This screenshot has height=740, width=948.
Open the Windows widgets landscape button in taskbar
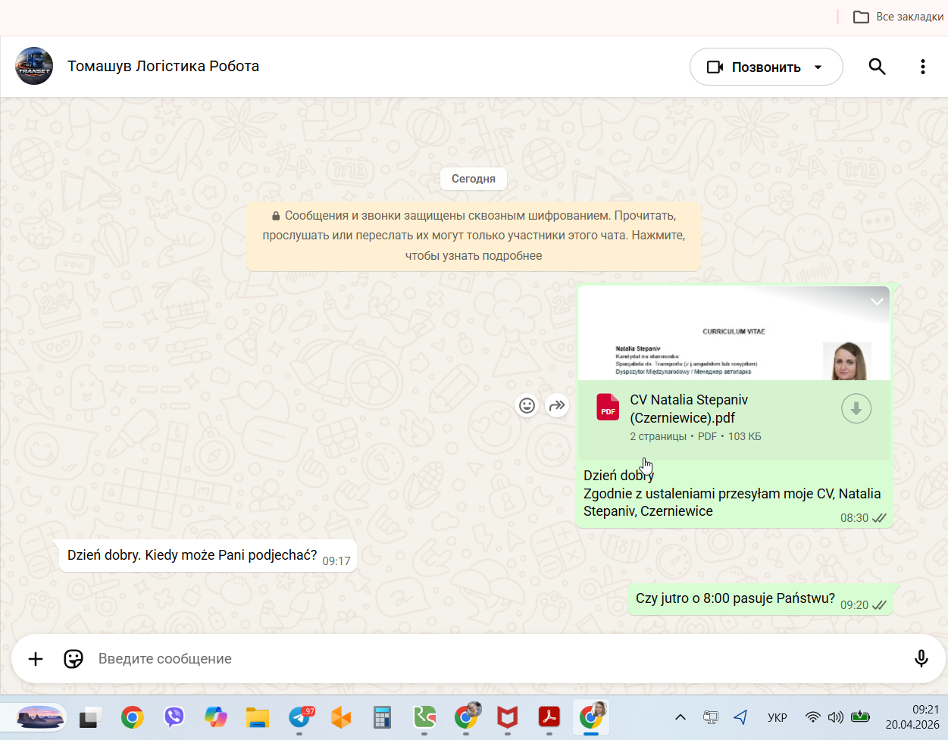(41, 717)
